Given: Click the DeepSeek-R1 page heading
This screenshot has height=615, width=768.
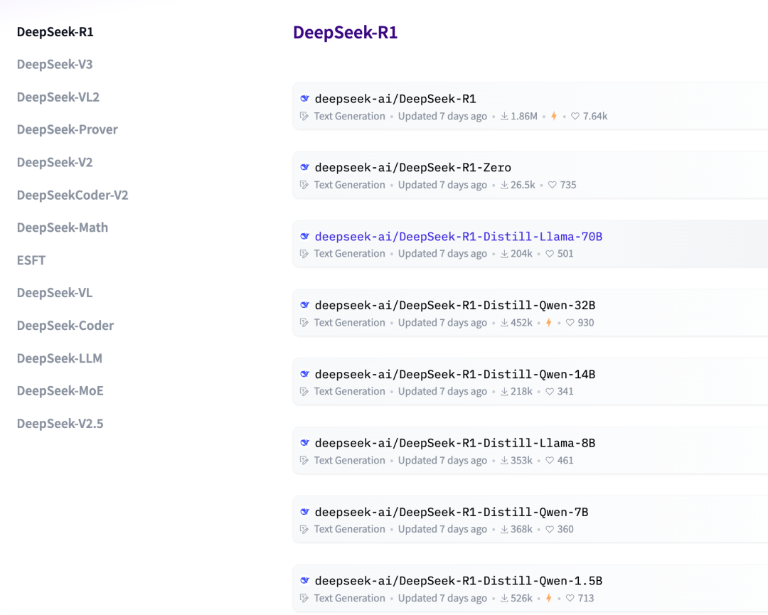Looking at the screenshot, I should pos(345,33).
